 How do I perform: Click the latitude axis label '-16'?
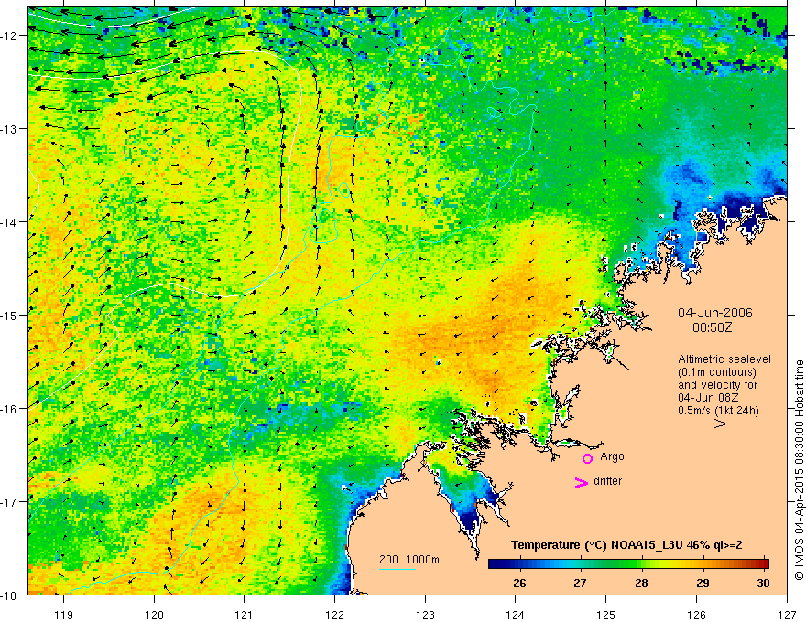[x=10, y=409]
